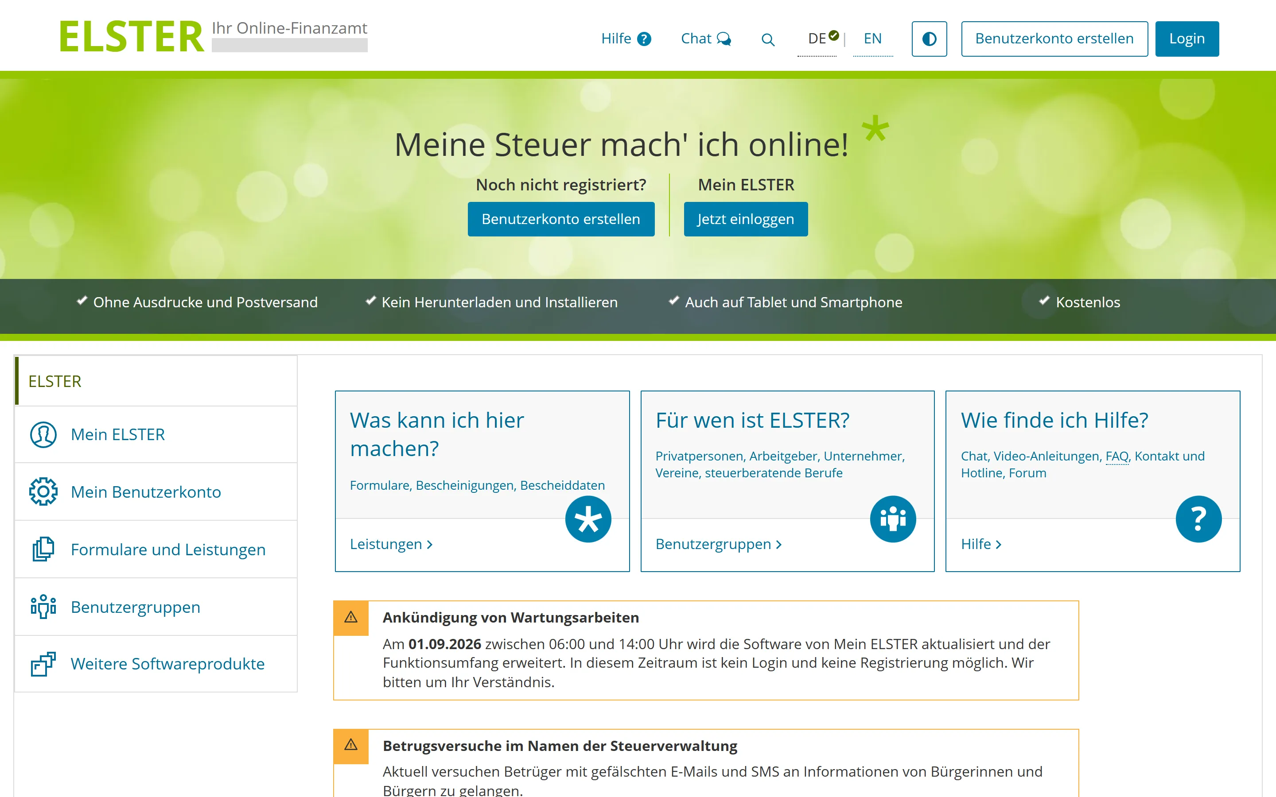Click 'Betrugsversuche im Namen der Steuerverwaltung' heading
This screenshot has width=1276, height=797.
click(x=560, y=746)
